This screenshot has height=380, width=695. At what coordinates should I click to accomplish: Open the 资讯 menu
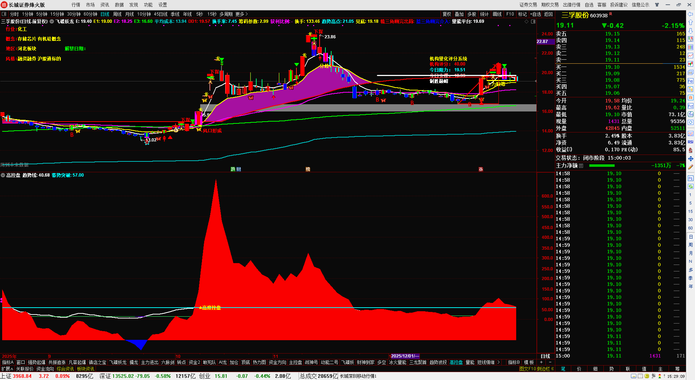click(105, 5)
